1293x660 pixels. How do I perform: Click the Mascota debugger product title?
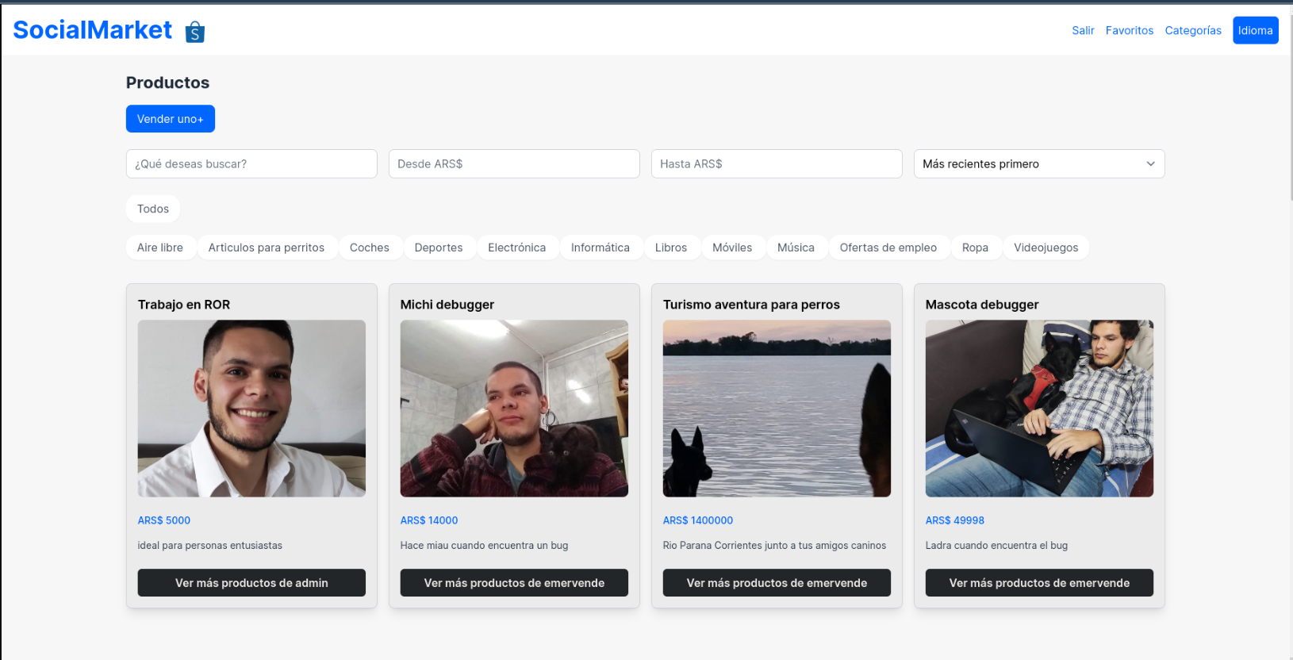(981, 305)
